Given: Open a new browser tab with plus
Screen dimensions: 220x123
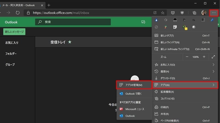Looking at the screenshot, I should click(49, 5).
